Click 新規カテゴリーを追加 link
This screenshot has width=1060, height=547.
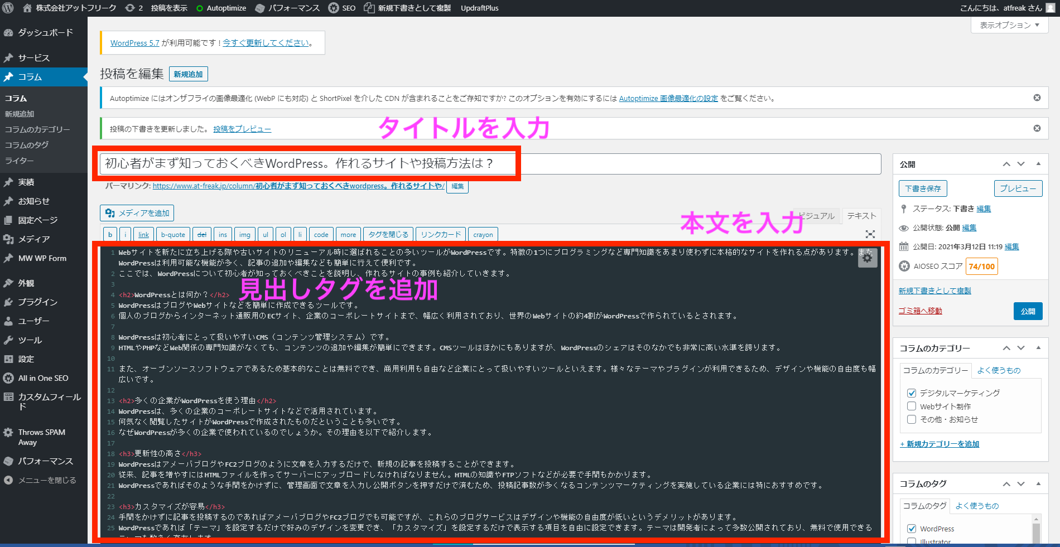tap(939, 444)
